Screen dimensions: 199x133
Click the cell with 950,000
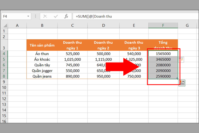103,76
